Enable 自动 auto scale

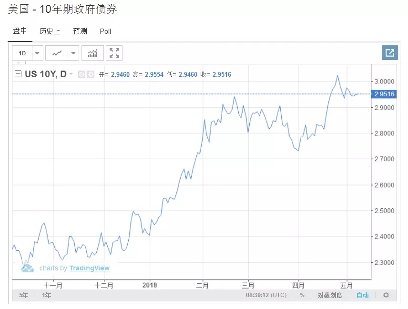362,295
